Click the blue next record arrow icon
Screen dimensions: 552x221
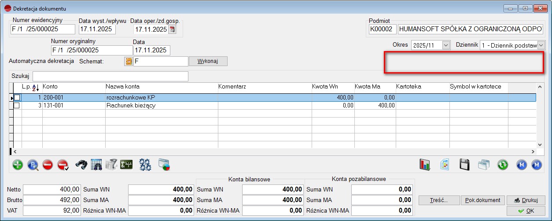click(x=536, y=165)
